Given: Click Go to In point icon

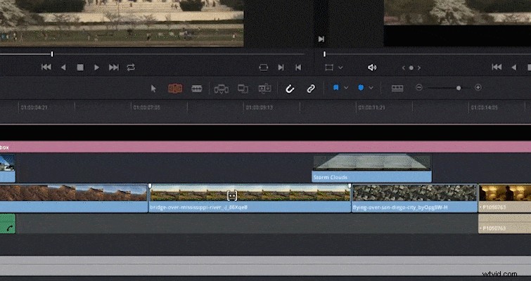Looking at the screenshot, I should [x=281, y=67].
